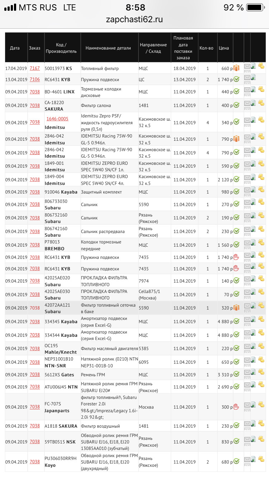Click the envelope icon in 806742160 Subaru row
The width and height of the screenshot is (269, 479).
pos(247,229)
